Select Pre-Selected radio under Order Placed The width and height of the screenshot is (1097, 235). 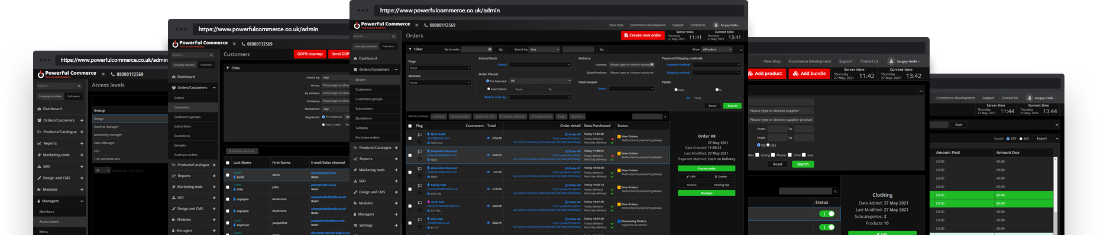tap(487, 81)
